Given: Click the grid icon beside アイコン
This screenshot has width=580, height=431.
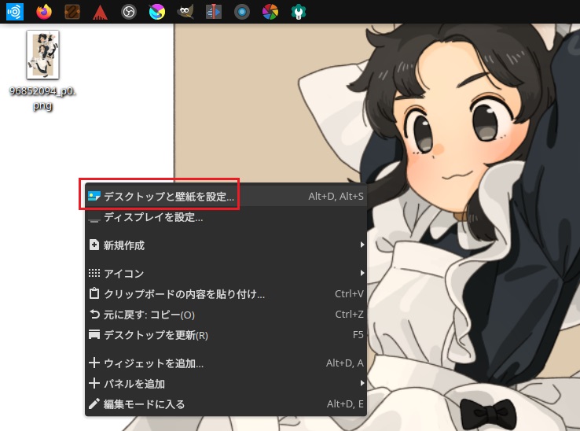Looking at the screenshot, I should click(x=94, y=273).
